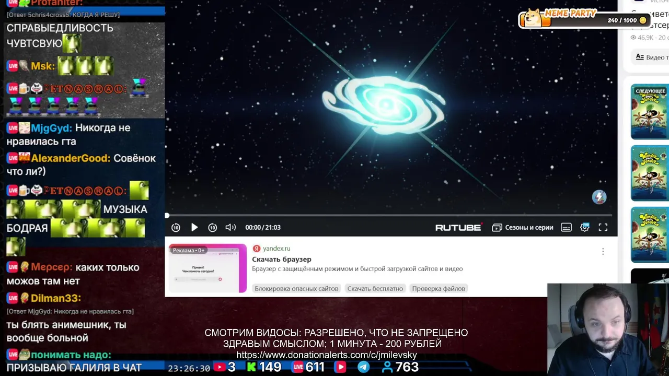
Task: Click the 23:26:30 clock text
Action: point(189,368)
